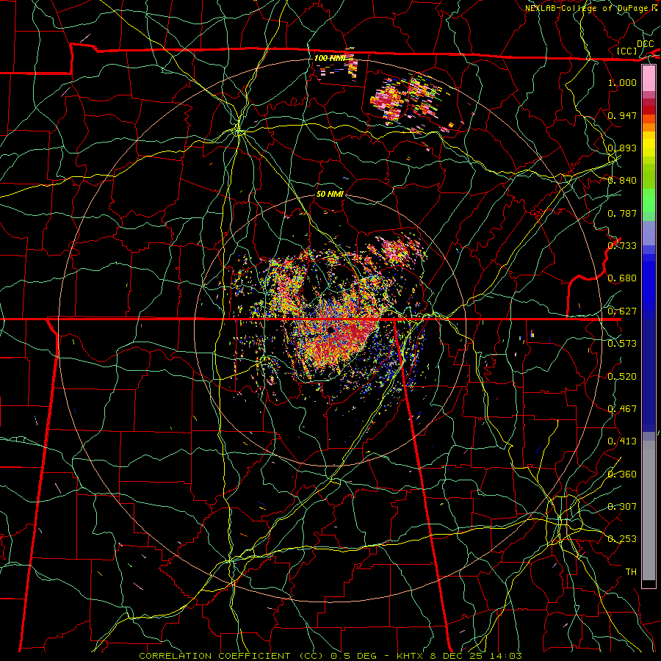
Task: Pick the gray segment of the color bar
Action: coord(649,510)
